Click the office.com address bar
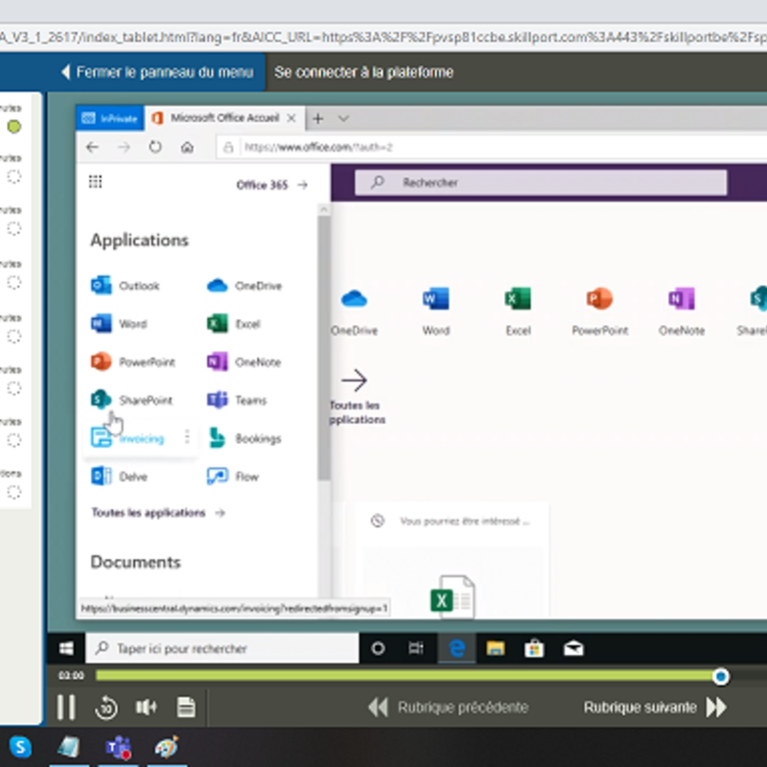The width and height of the screenshot is (767, 767). coord(489,148)
